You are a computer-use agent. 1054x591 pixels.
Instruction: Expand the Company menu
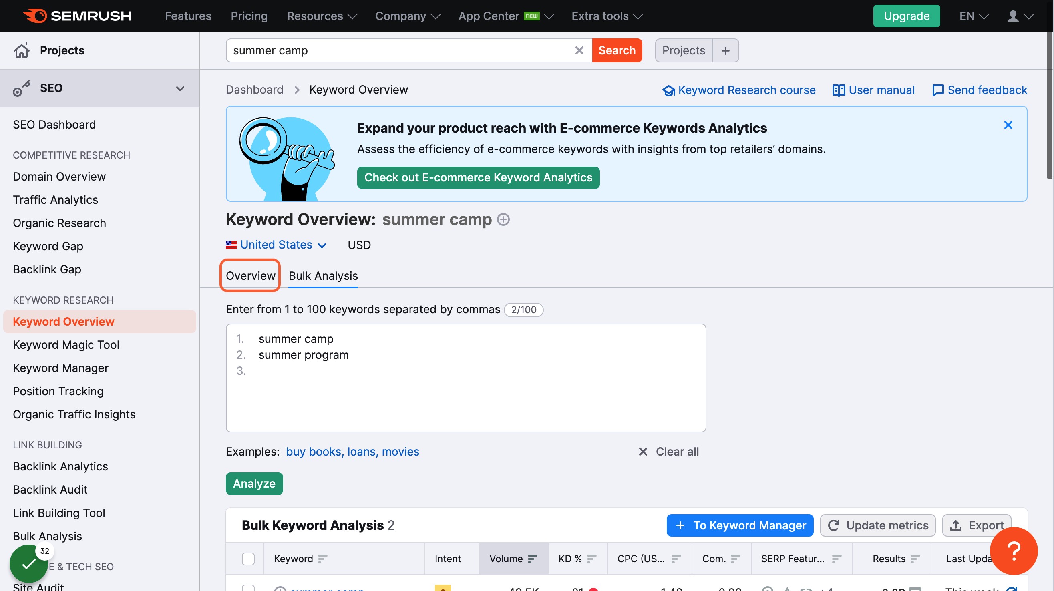coord(408,16)
